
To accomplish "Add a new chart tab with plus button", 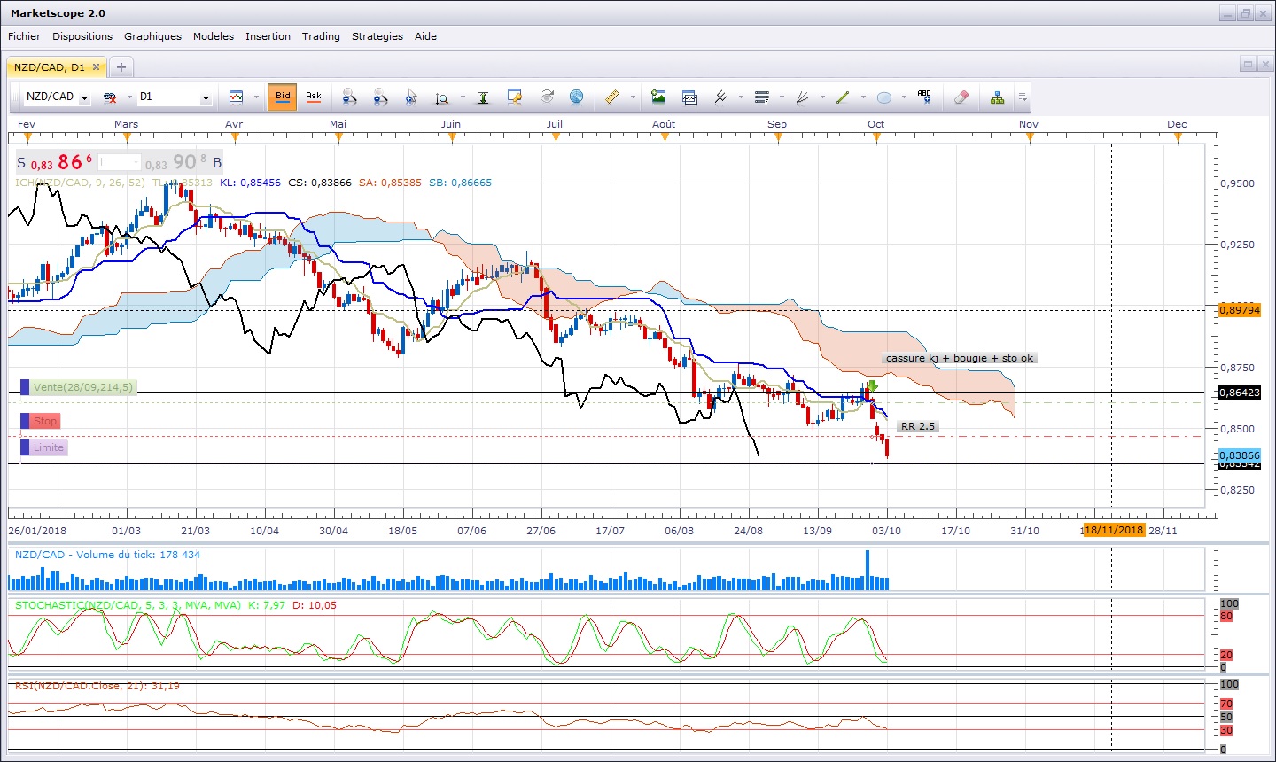I will click(121, 66).
